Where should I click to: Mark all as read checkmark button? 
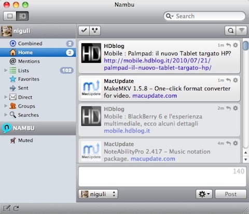(84, 31)
